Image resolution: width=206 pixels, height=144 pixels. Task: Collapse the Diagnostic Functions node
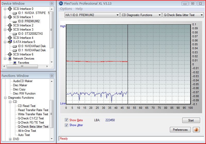[x=5, y=98]
